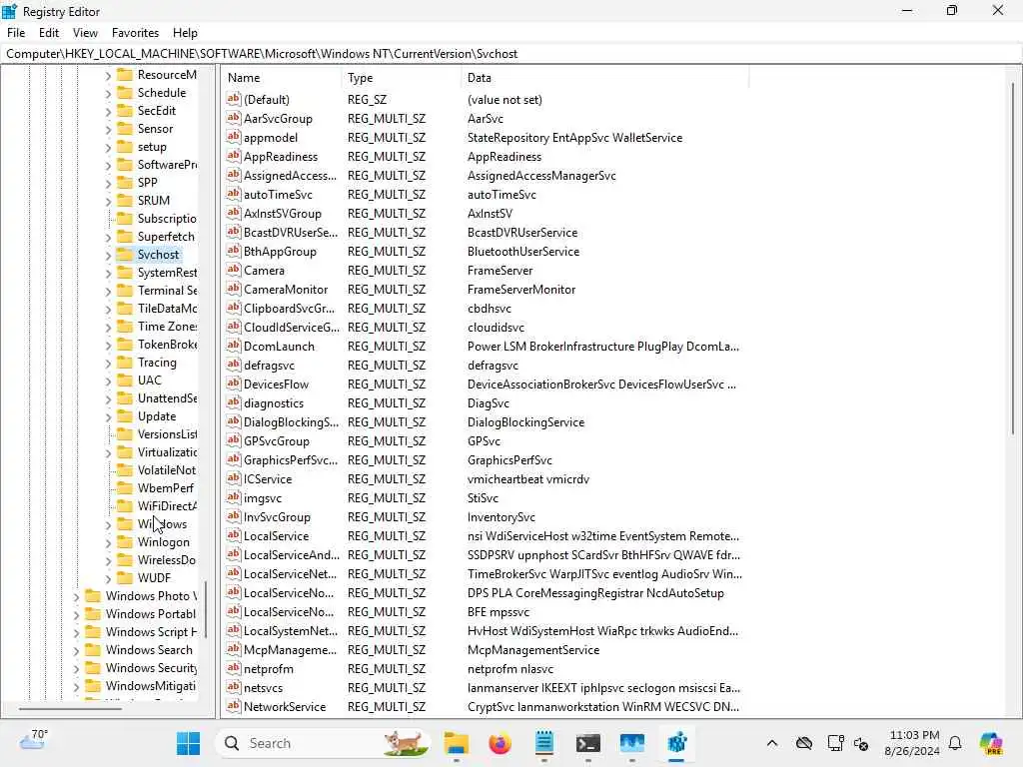
Task: Click the registry path address bar
Action: pyautogui.click(x=511, y=54)
